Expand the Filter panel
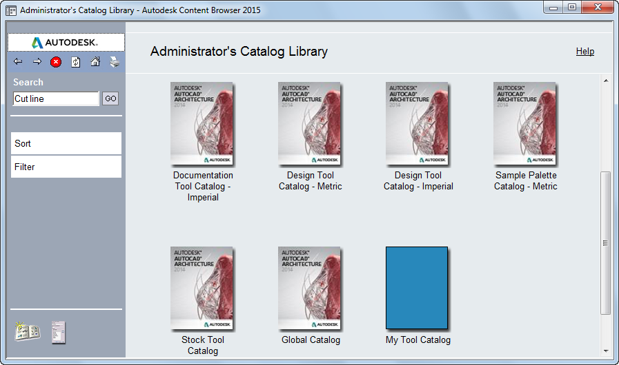This screenshot has width=619, height=365. click(66, 167)
